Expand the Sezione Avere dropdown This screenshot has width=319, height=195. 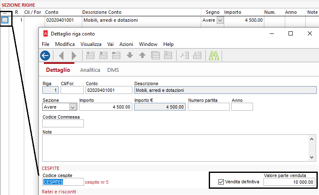pyautogui.click(x=73, y=107)
